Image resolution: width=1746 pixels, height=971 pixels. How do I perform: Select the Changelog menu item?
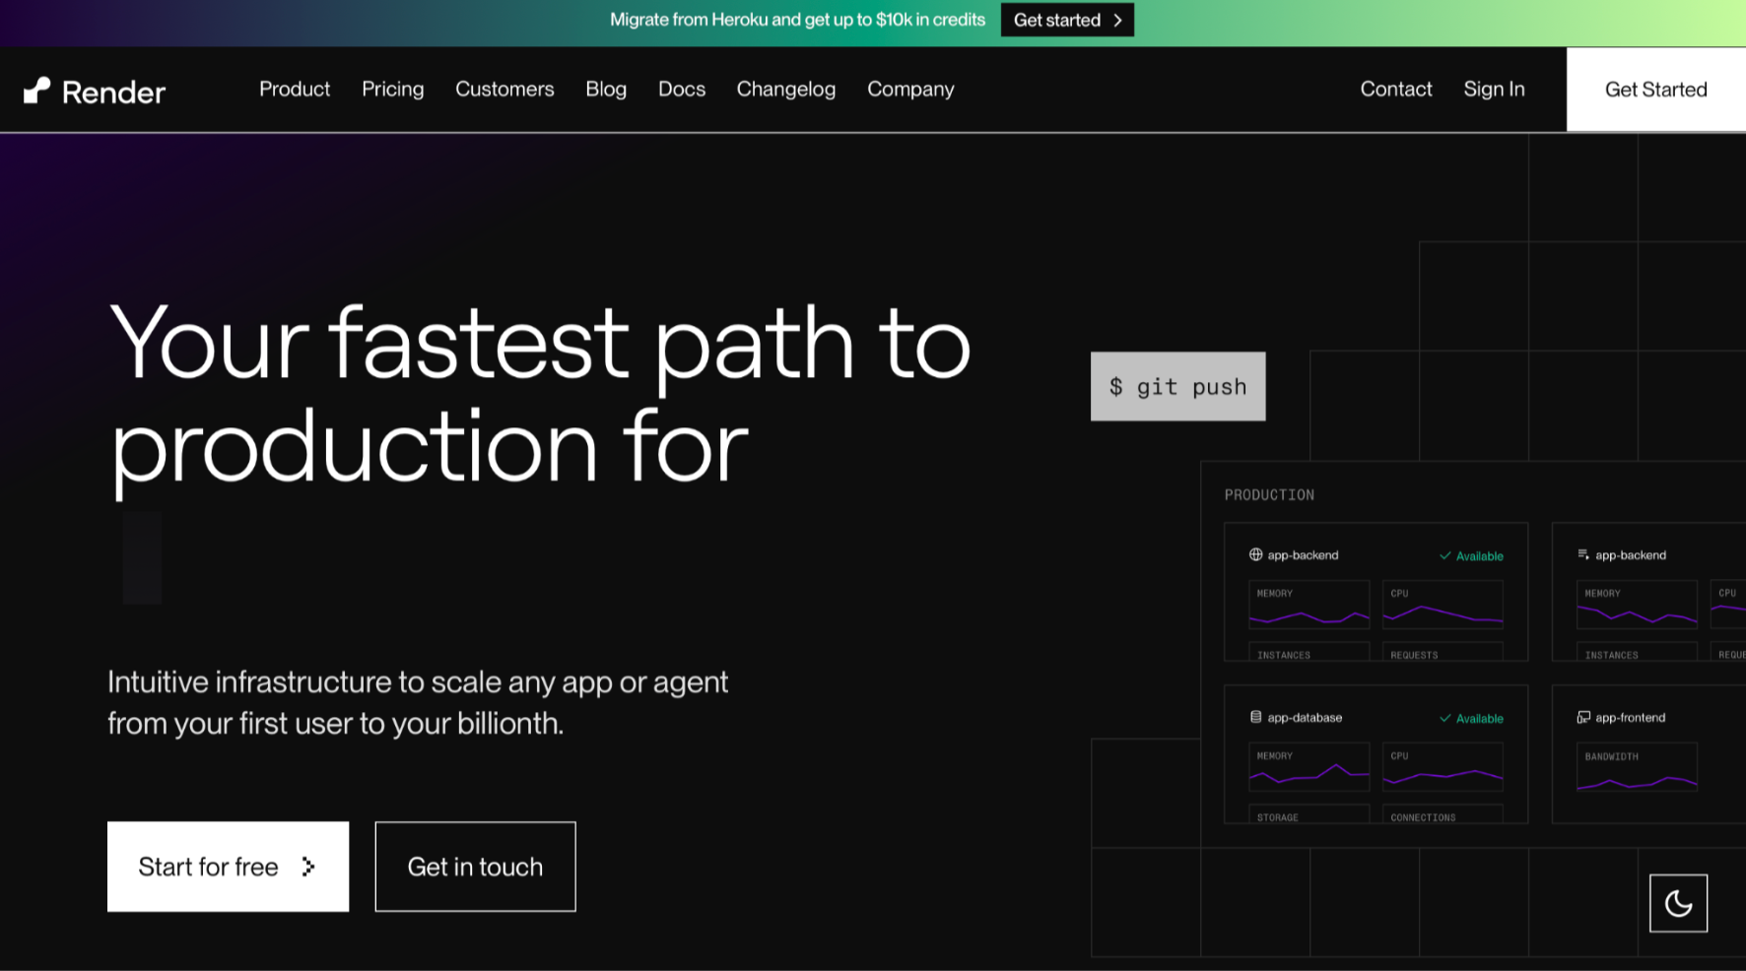[x=785, y=89]
